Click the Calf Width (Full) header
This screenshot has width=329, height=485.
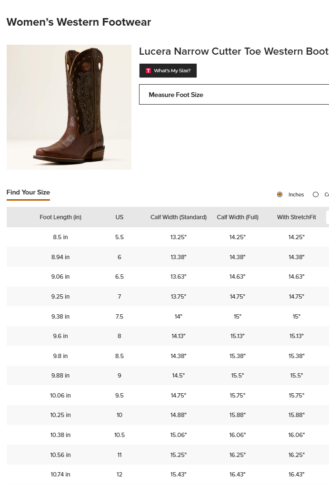click(238, 217)
